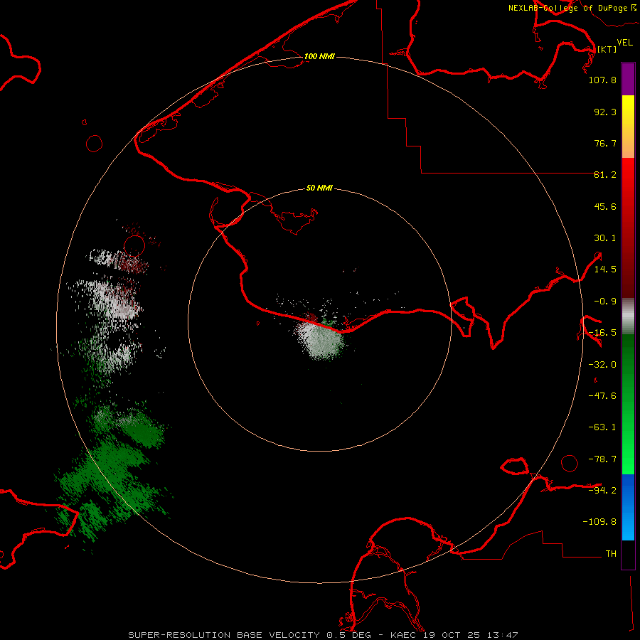Select the -78.7 velocity scale value
The height and width of the screenshot is (640, 640).
pos(602,459)
